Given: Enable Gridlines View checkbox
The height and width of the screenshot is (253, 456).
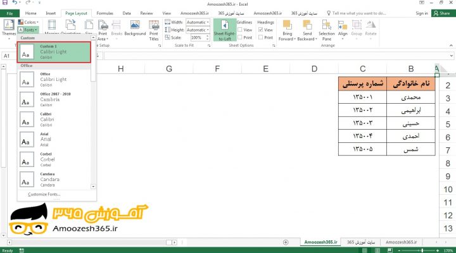Looking at the screenshot, I should 240,30.
